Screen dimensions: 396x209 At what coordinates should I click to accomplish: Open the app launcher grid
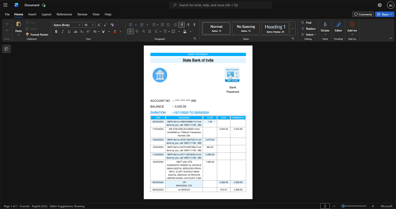(5, 5)
